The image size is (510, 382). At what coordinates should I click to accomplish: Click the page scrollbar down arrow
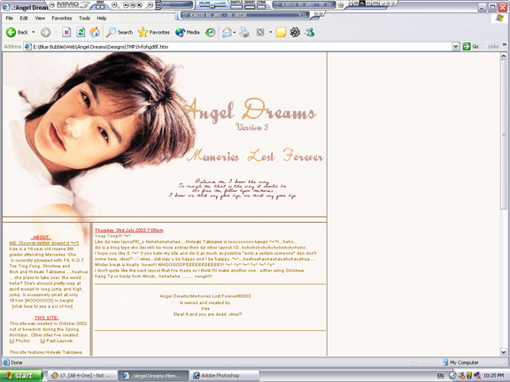pyautogui.click(x=504, y=352)
